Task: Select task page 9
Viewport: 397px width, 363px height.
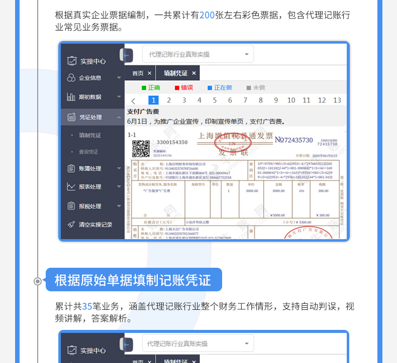Action: (276, 100)
